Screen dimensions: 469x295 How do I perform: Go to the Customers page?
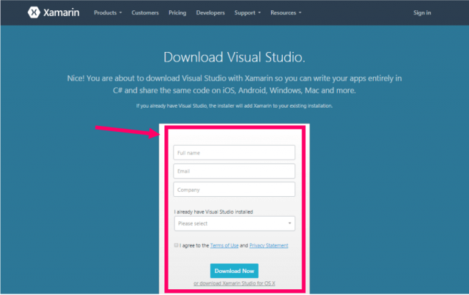(145, 12)
